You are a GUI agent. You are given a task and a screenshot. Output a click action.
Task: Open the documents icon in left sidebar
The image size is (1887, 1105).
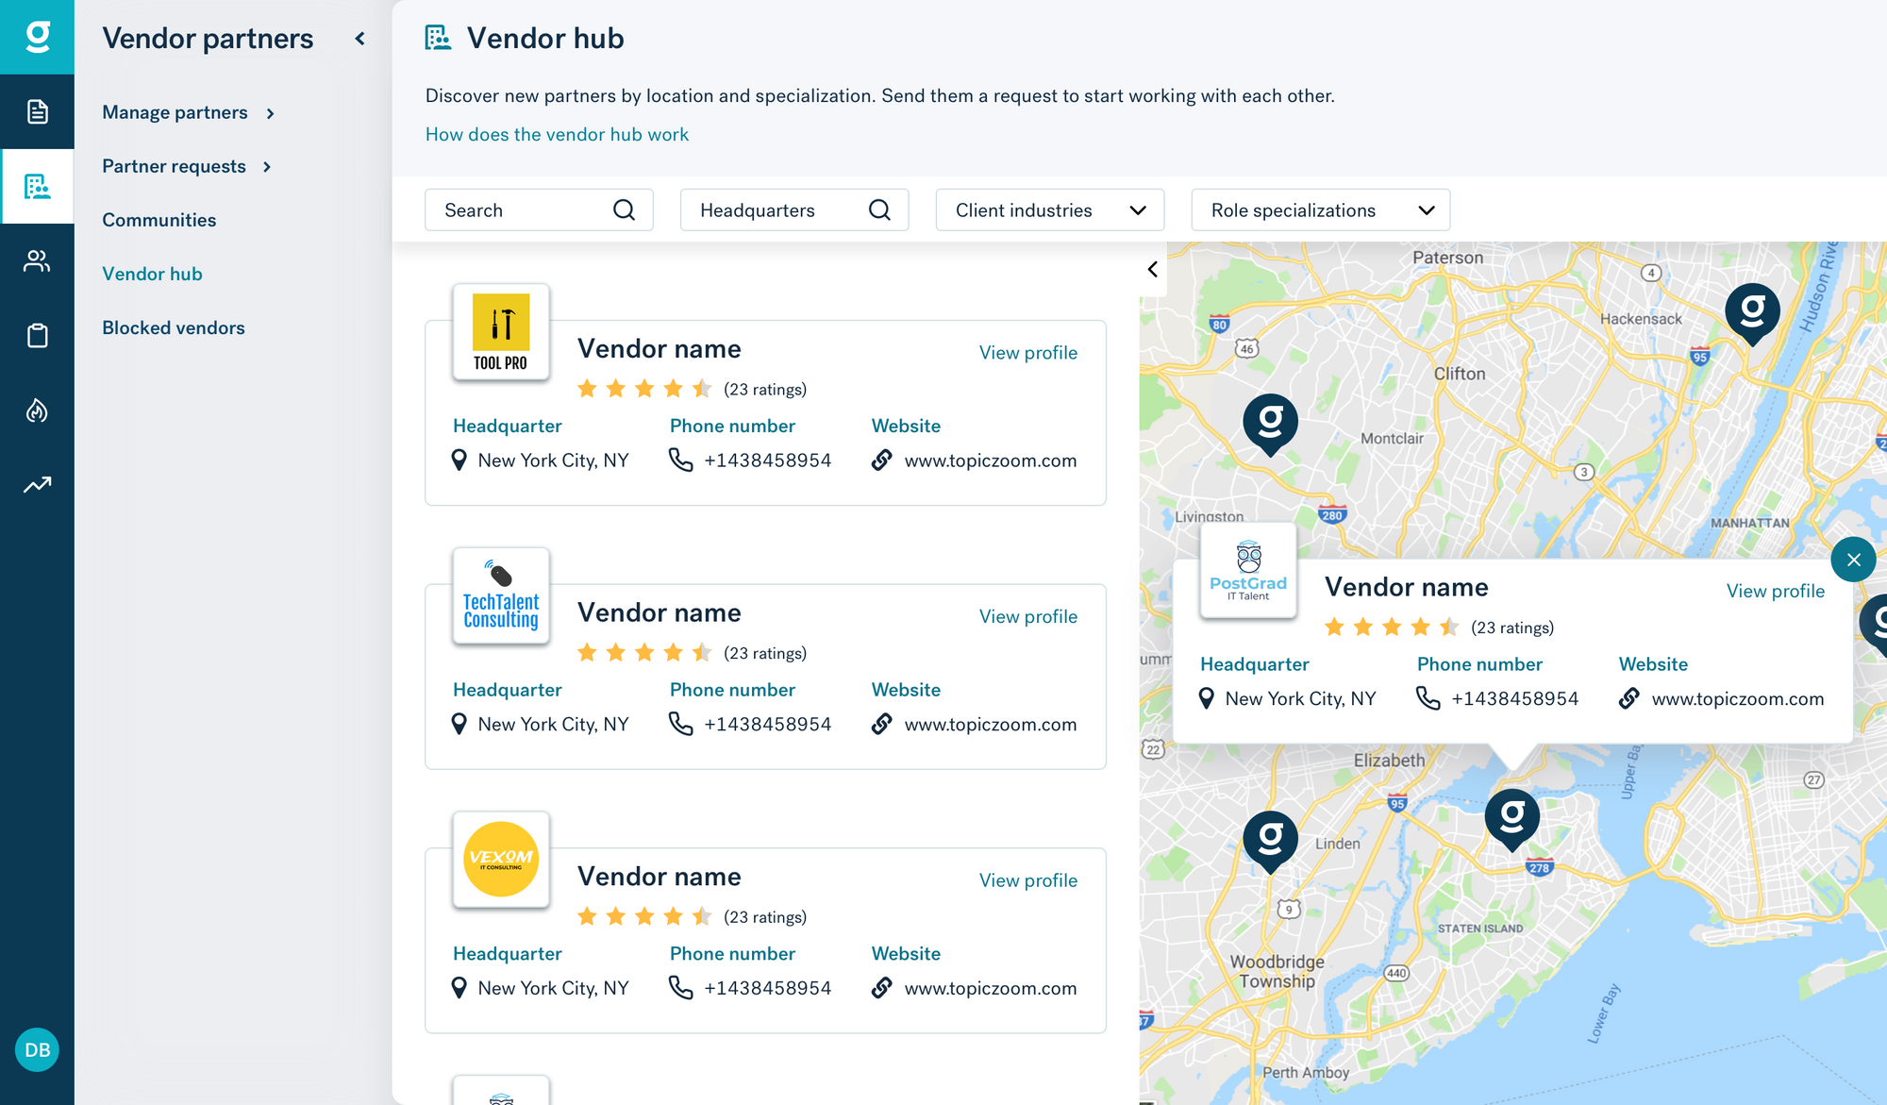pyautogui.click(x=37, y=111)
